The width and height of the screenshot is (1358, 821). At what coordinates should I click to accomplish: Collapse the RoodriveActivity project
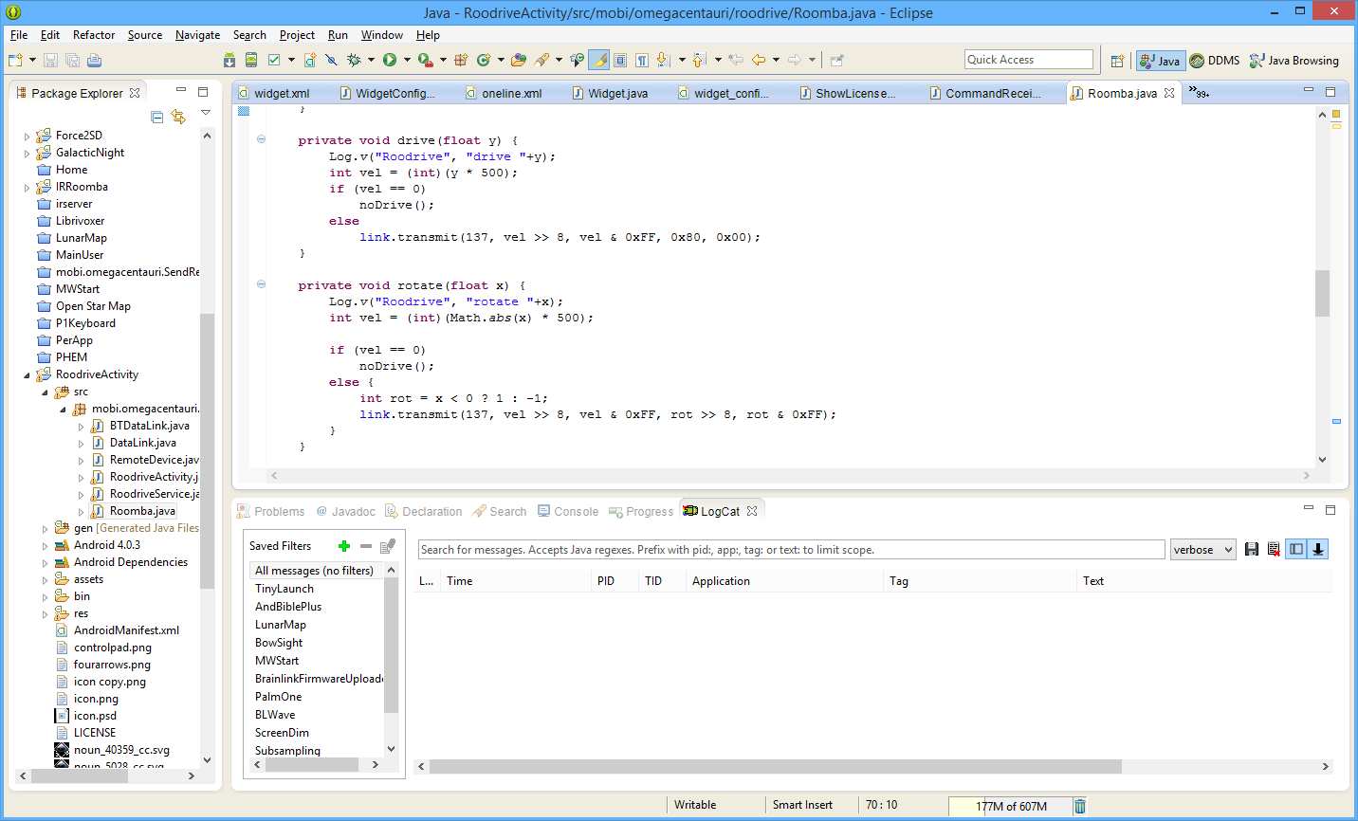pyautogui.click(x=27, y=375)
